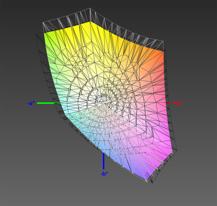
Task: Click the +a* axis label
Action: (178, 103)
